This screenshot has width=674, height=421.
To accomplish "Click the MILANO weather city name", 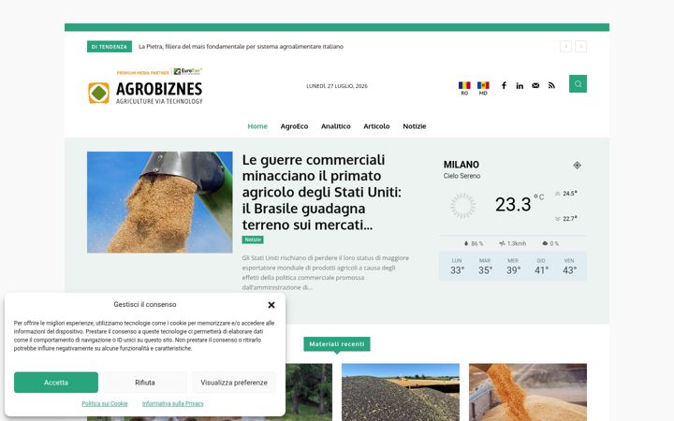I will pos(462,165).
